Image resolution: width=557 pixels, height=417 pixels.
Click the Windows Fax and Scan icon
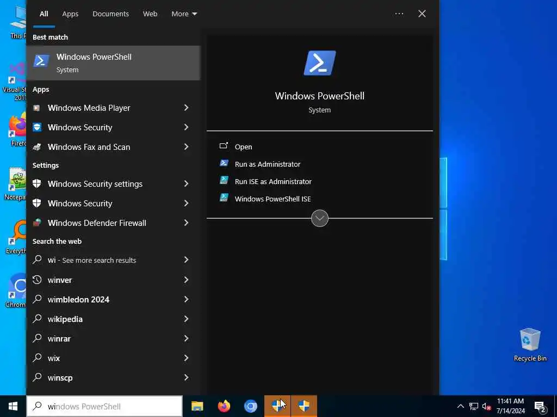(x=37, y=147)
